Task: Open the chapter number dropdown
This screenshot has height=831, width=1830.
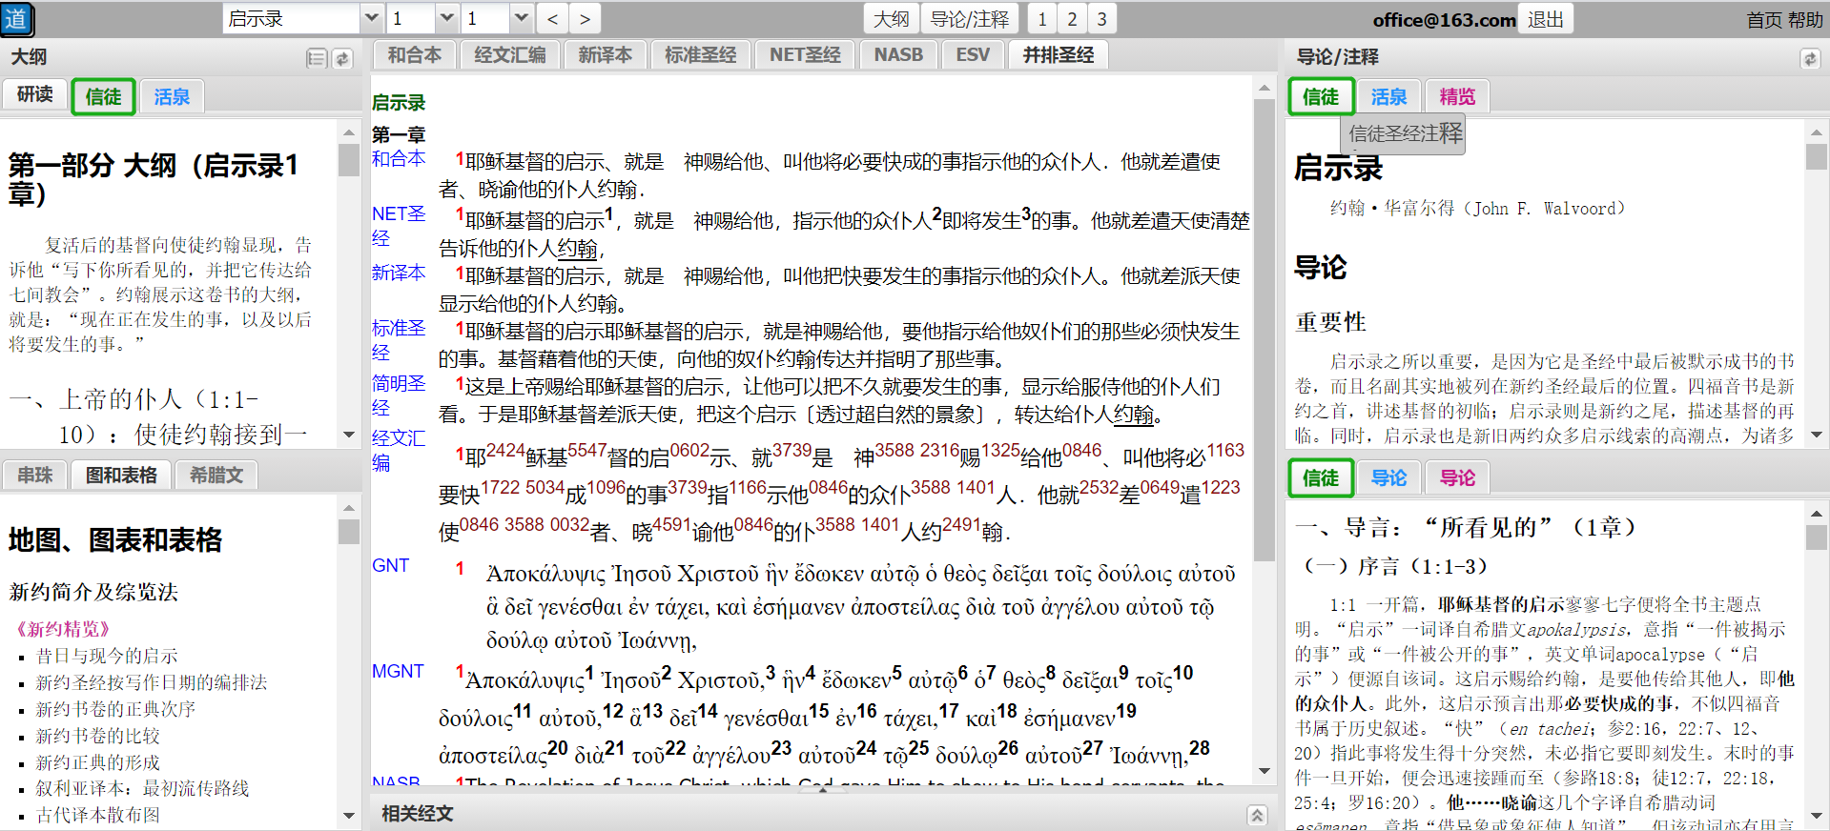Action: 446,19
